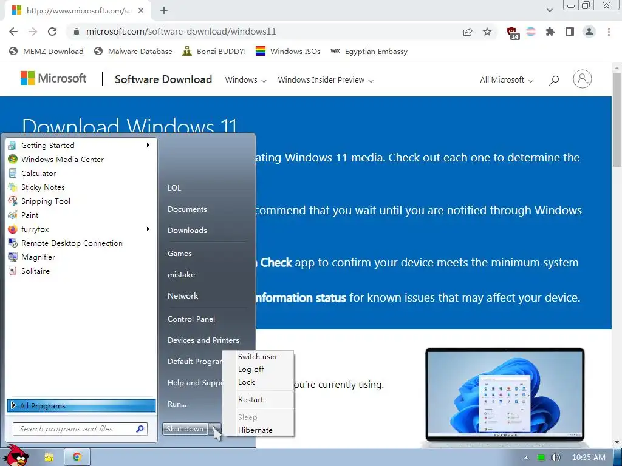The height and width of the screenshot is (466, 622).
Task: Open Downloads from Start menu
Action: [x=187, y=230]
